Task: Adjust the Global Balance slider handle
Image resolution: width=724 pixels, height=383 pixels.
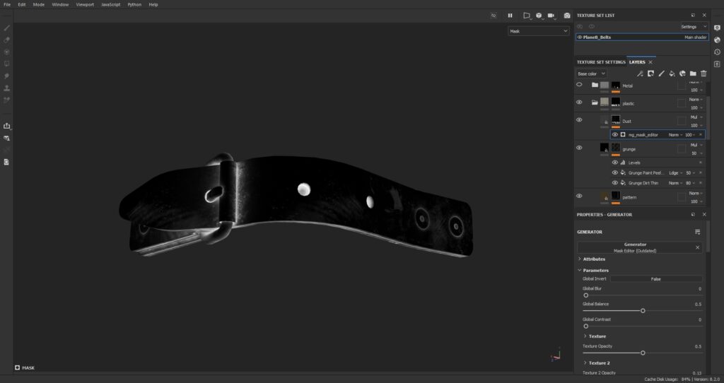Action: point(643,310)
